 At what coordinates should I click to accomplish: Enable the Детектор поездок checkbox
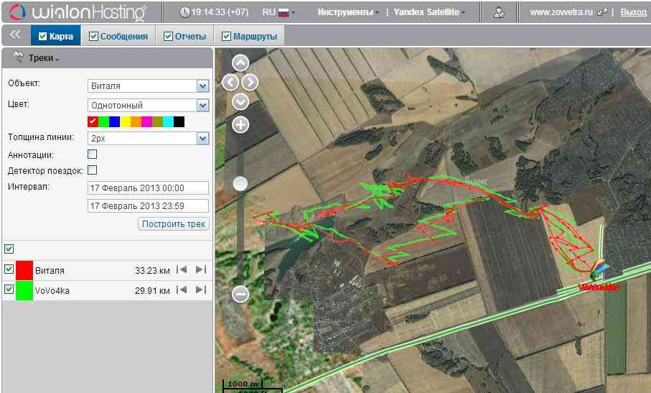click(x=92, y=170)
